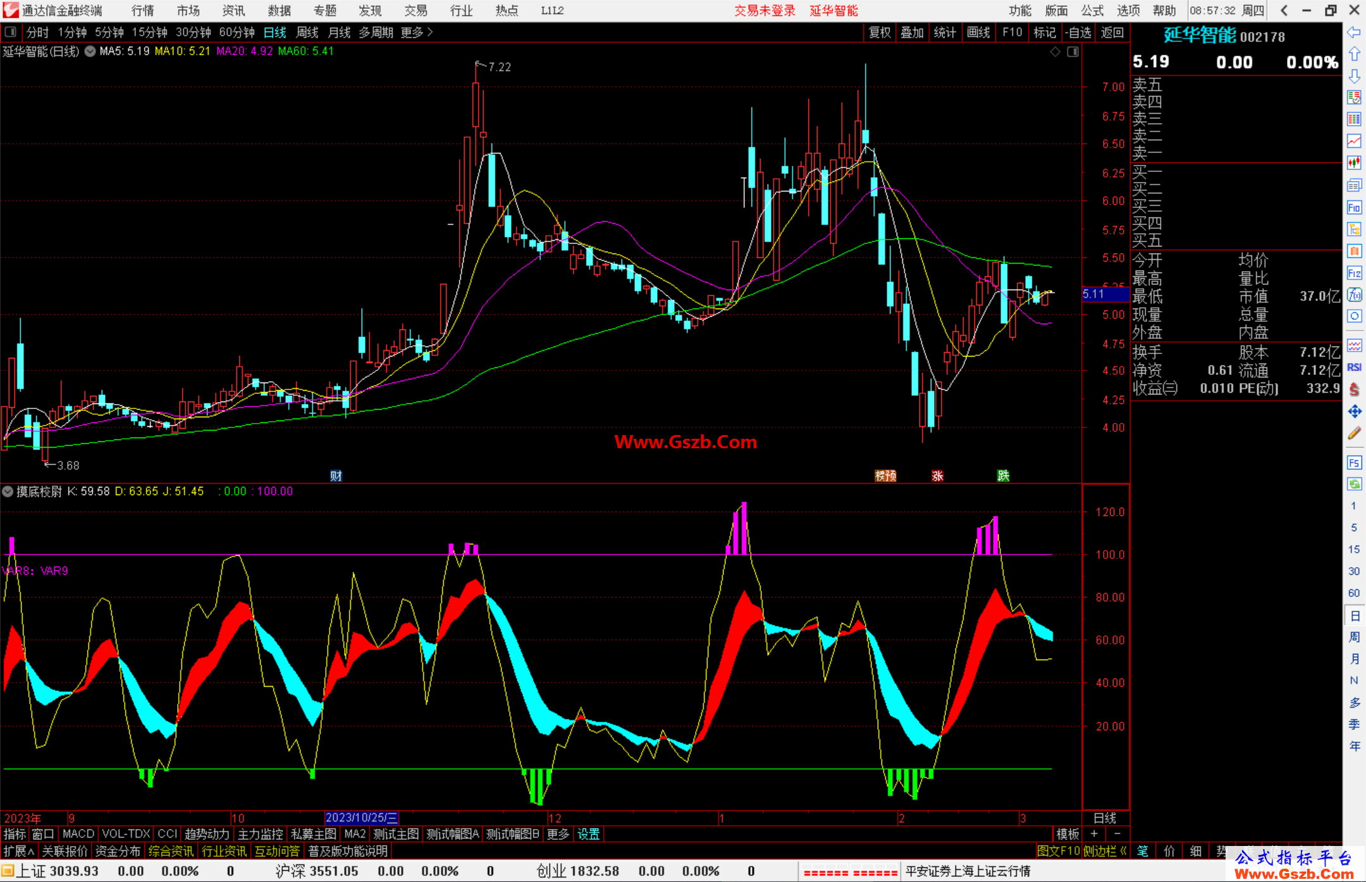Click the minus zoom-out button beside 模板
The image size is (1366, 882).
point(1117,834)
